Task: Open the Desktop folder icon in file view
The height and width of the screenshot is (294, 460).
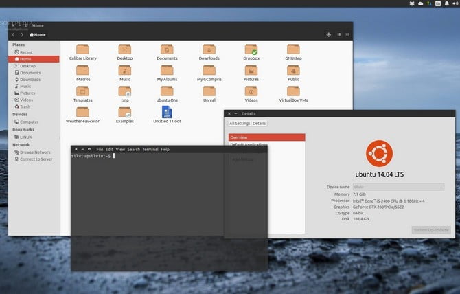Action: pos(125,49)
